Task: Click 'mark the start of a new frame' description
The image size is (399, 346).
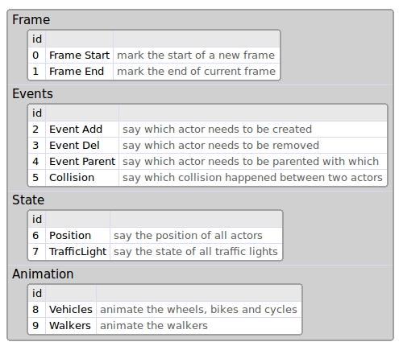Action: click(196, 55)
